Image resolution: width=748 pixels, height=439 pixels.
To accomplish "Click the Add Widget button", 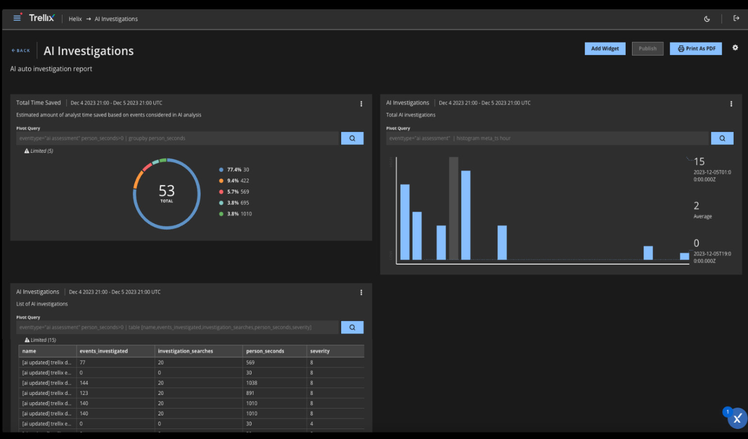I will [x=605, y=48].
